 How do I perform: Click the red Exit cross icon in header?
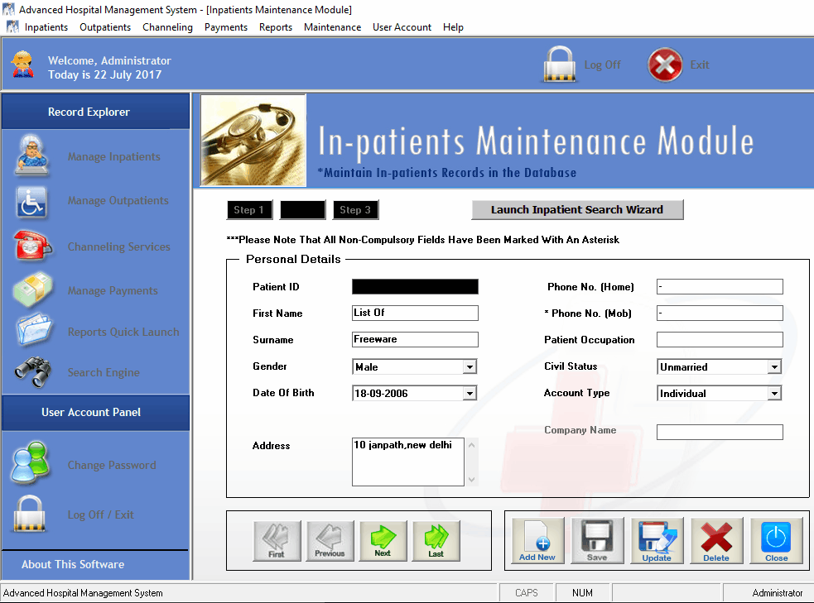(664, 65)
